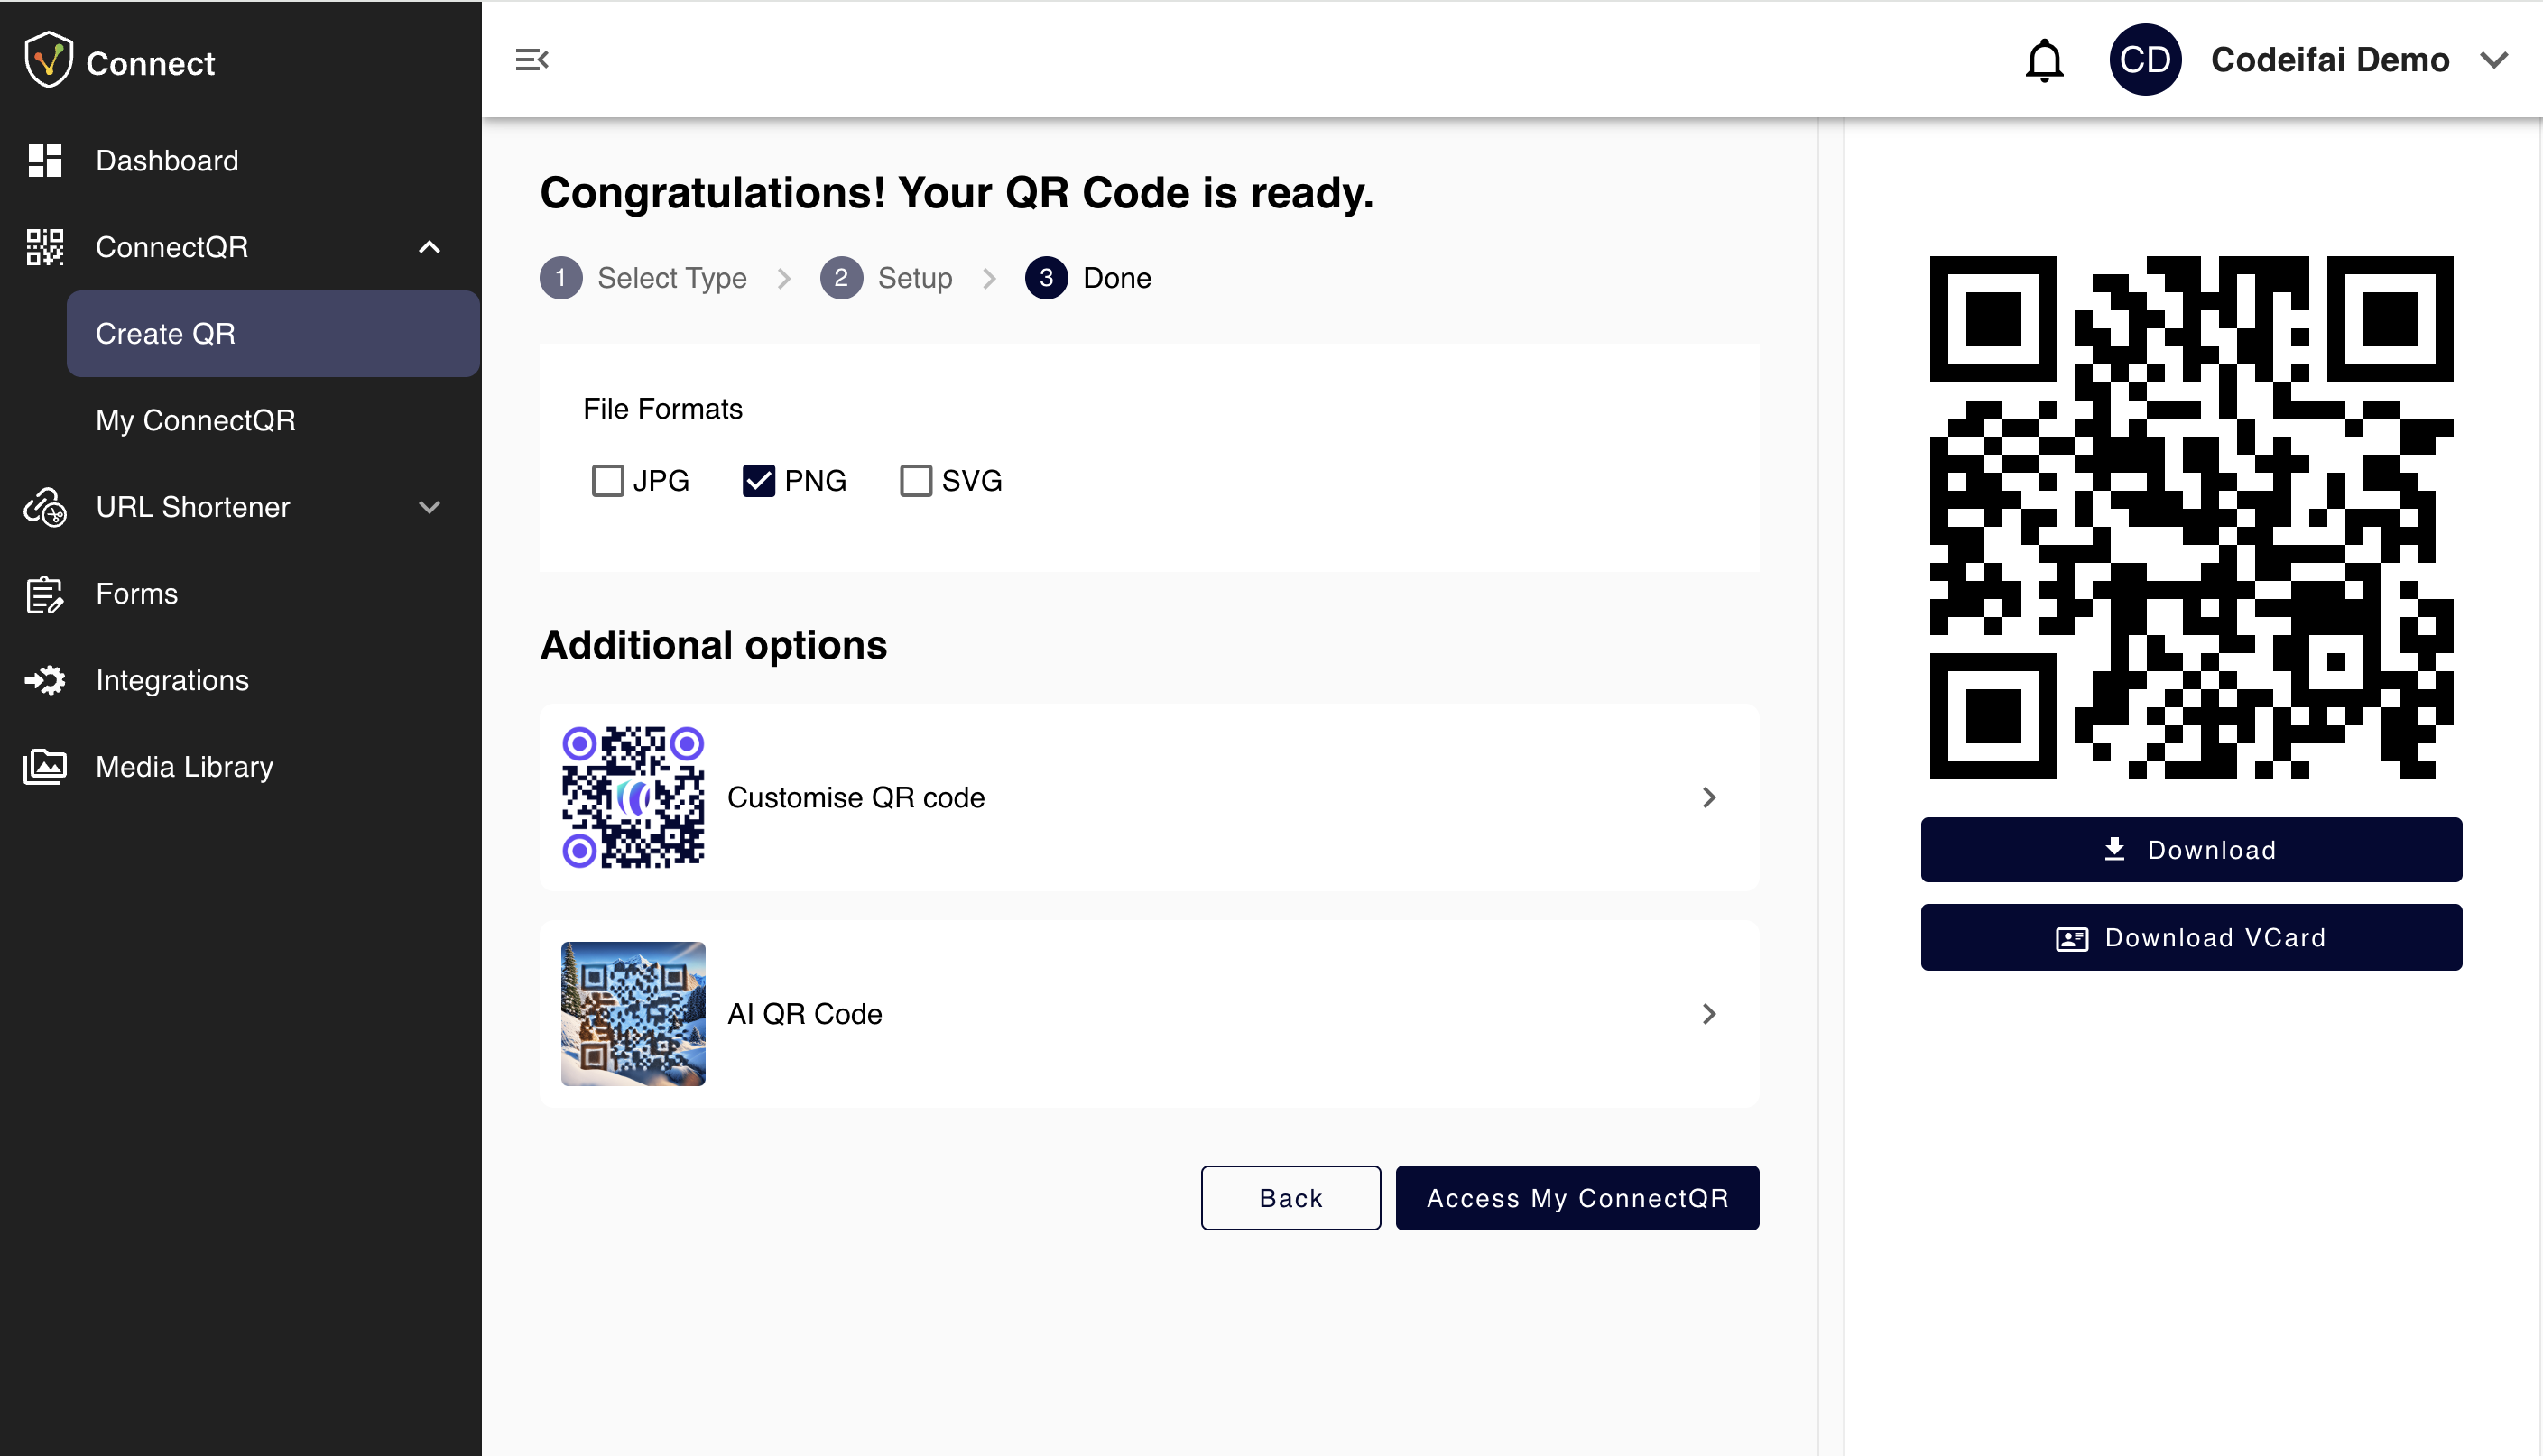Open Dashboard via its grid icon
Viewport: 2543px width, 1456px height.
[45, 160]
